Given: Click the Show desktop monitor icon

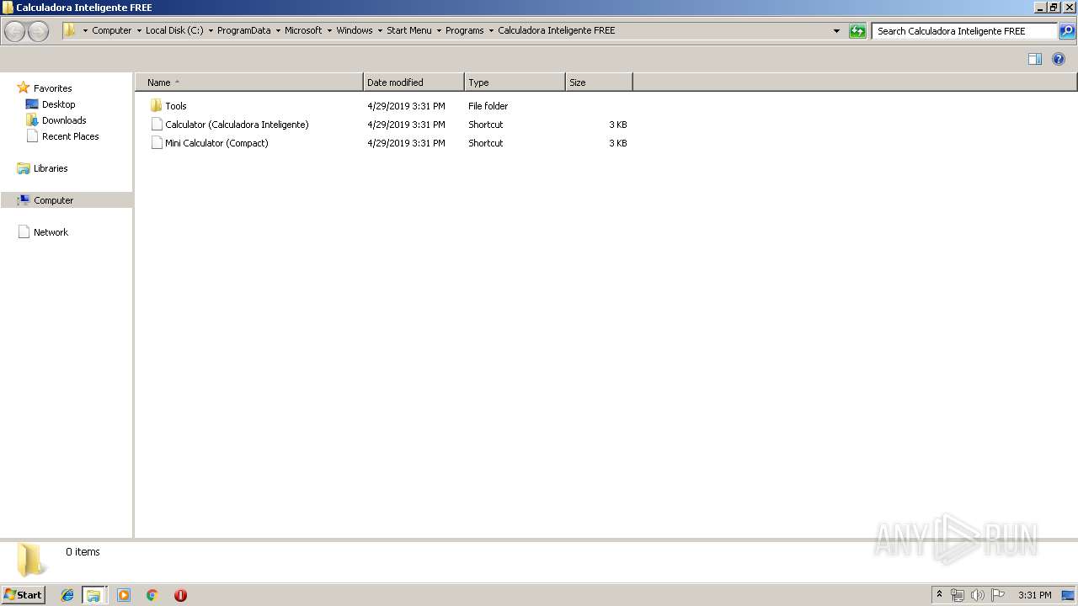Looking at the screenshot, I should (x=1068, y=595).
